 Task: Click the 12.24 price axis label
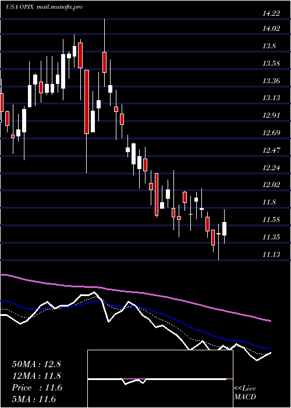click(271, 167)
